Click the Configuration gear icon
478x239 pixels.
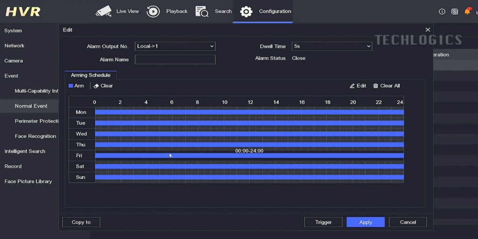pyautogui.click(x=246, y=11)
